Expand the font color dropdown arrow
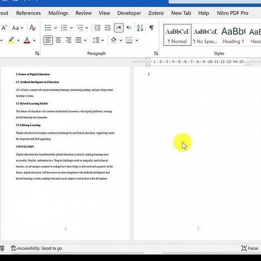The image size is (261, 261). click(x=34, y=40)
